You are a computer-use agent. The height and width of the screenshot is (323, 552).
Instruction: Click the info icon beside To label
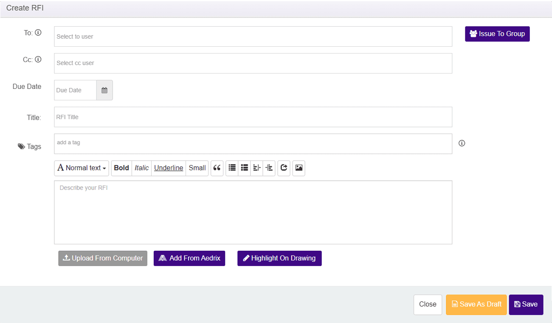point(38,33)
